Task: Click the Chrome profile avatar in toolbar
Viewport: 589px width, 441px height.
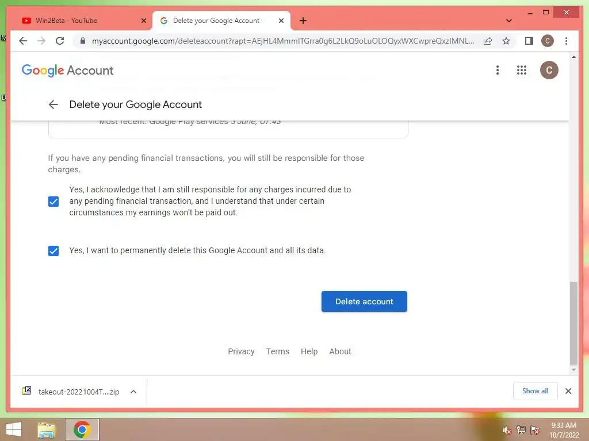Action: [x=548, y=41]
